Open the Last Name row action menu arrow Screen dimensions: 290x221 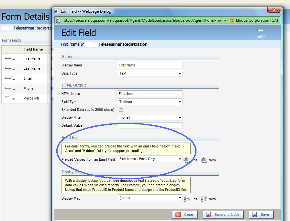[x=14, y=69]
